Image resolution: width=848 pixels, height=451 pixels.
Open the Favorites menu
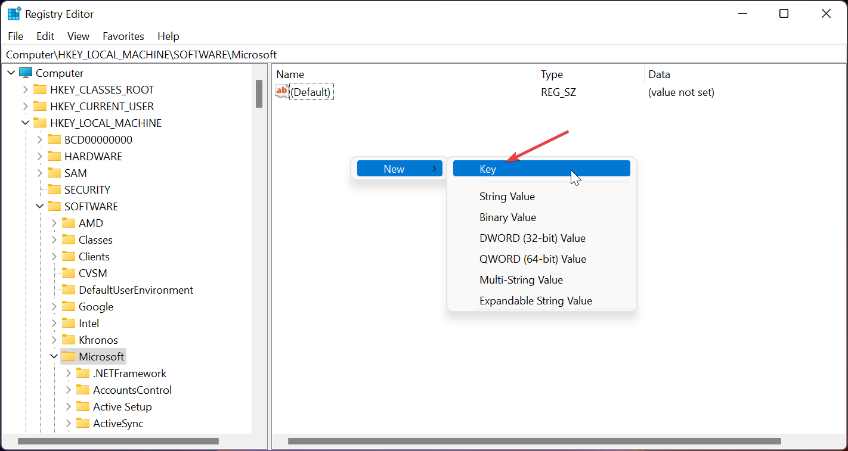point(123,36)
